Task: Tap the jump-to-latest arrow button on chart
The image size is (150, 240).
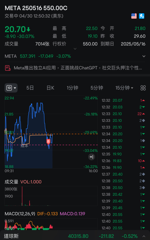Action: [x=91, y=157]
